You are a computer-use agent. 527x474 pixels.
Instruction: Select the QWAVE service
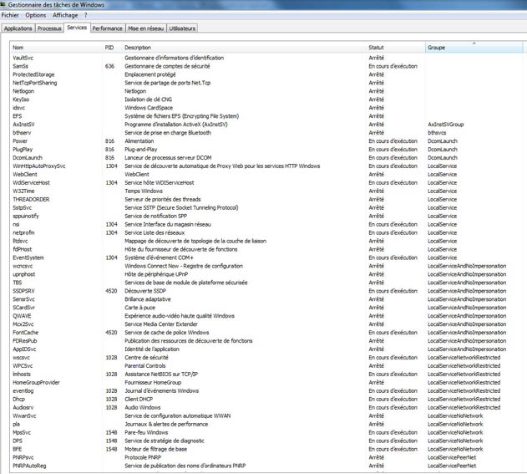tap(22, 316)
